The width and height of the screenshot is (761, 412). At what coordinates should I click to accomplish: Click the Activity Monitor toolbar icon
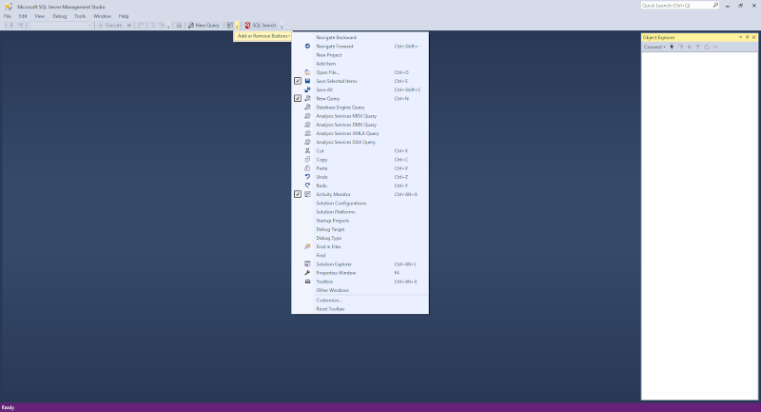(229, 26)
